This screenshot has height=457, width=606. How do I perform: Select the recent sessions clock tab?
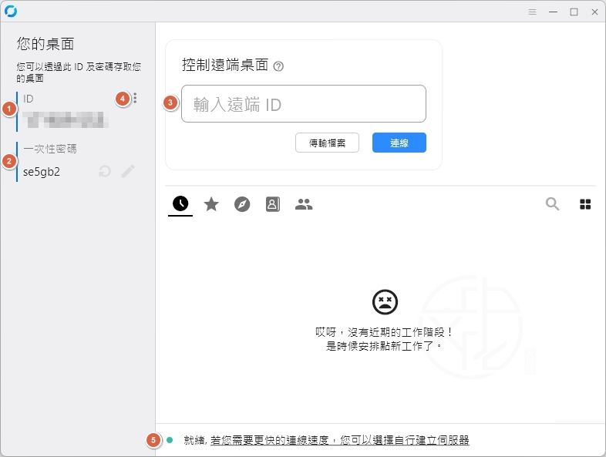click(x=180, y=204)
